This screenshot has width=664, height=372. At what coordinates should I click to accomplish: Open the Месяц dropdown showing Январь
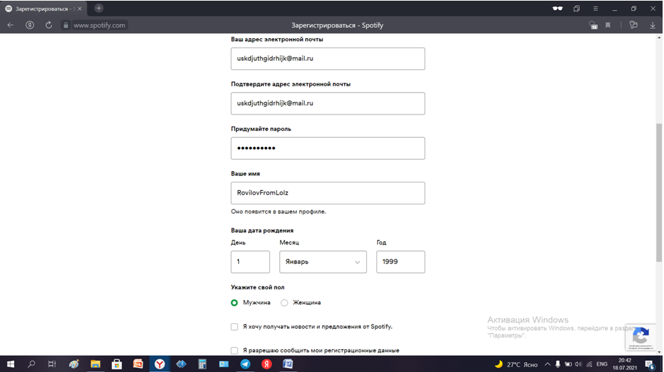click(x=322, y=262)
